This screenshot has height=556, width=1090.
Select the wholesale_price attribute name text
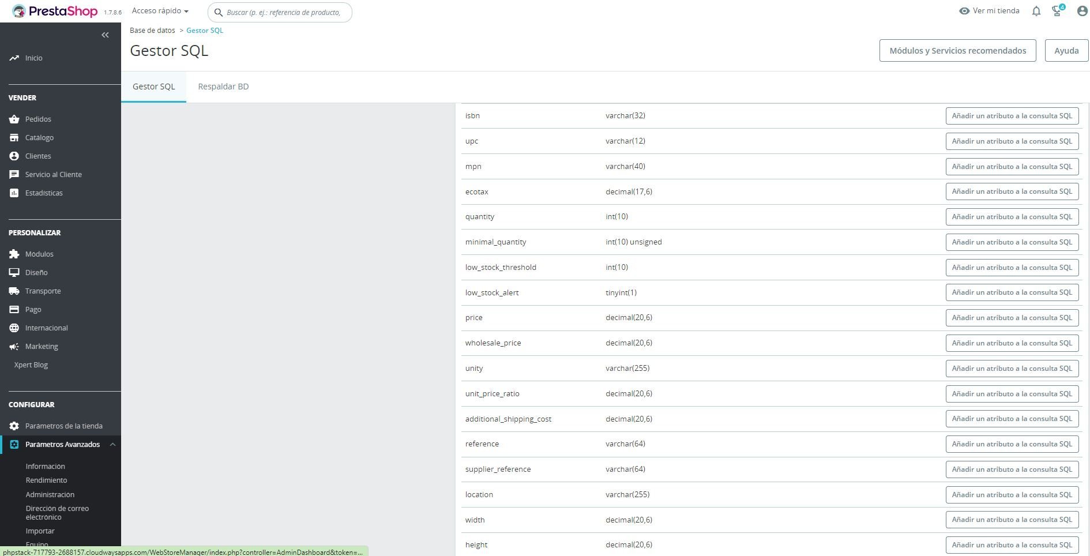point(493,343)
